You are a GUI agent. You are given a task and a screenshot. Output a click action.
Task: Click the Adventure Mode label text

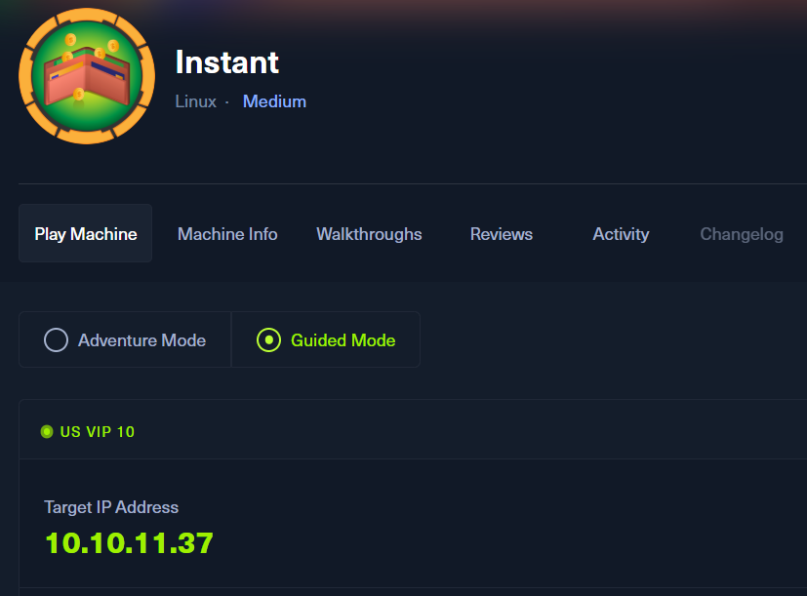141,340
